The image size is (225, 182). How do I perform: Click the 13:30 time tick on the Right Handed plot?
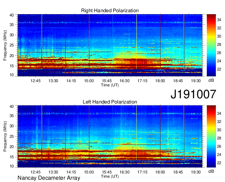click(53, 81)
